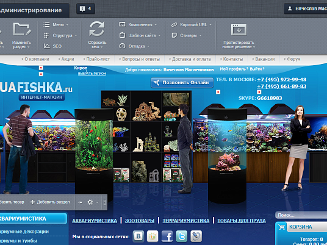Click the +7 (495) 661-89-83 phone link
327x245 pixels.
(x=281, y=87)
